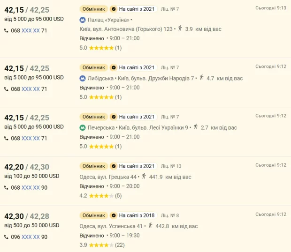This screenshot has height=252, width=291.
Task: Click the walking icon beside 3.9 км distance
Action: pos(180,29)
